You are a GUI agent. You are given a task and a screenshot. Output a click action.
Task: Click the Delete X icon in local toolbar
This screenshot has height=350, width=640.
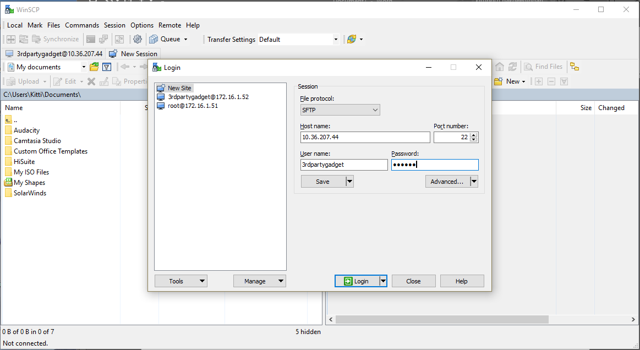click(91, 81)
